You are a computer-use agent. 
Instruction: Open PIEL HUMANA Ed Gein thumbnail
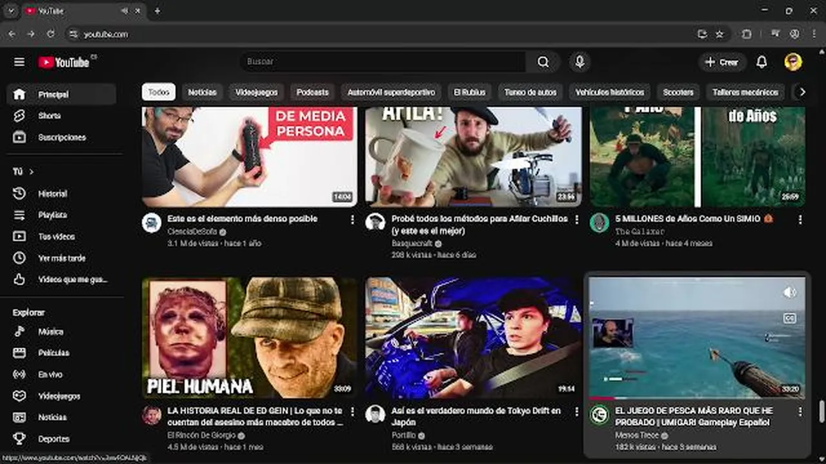coord(249,338)
